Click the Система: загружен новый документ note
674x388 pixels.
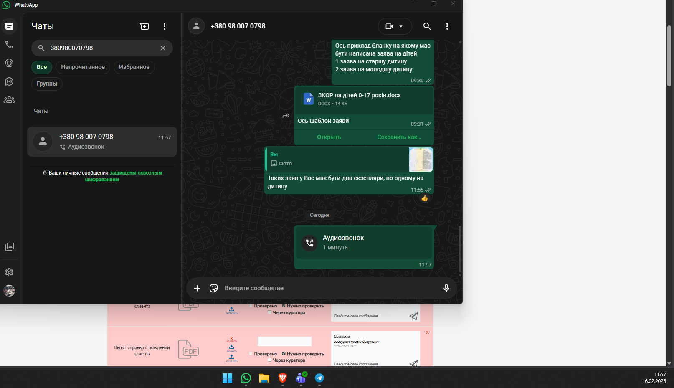[x=357, y=341]
